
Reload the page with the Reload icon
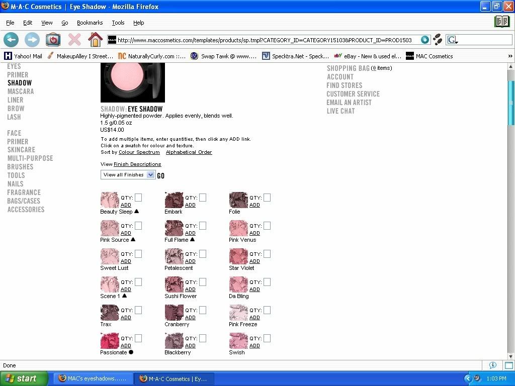tap(53, 40)
